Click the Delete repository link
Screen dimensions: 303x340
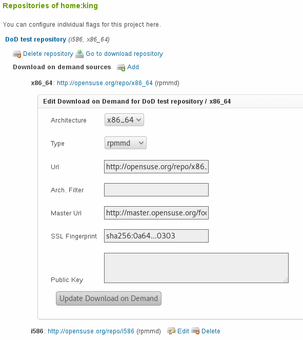pos(48,54)
